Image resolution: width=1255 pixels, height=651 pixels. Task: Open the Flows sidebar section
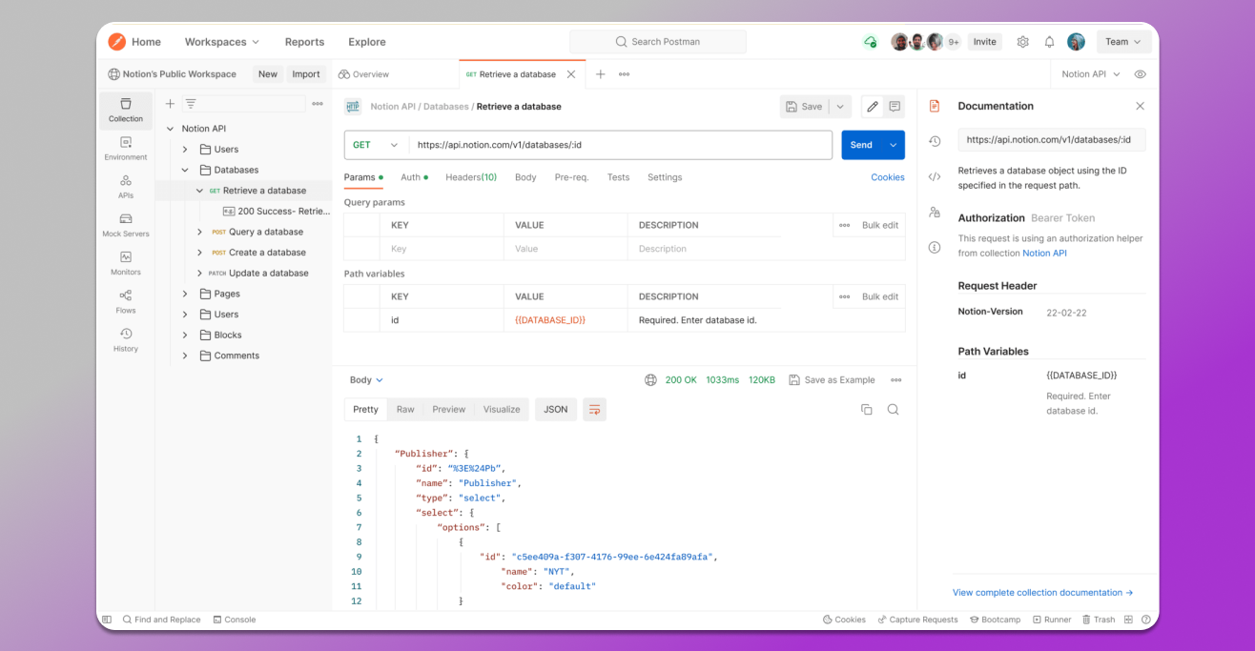click(125, 301)
